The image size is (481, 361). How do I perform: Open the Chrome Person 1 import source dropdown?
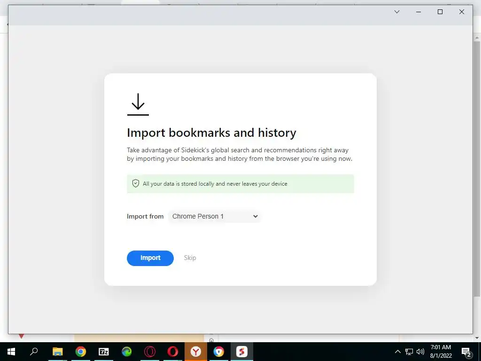pos(214,216)
